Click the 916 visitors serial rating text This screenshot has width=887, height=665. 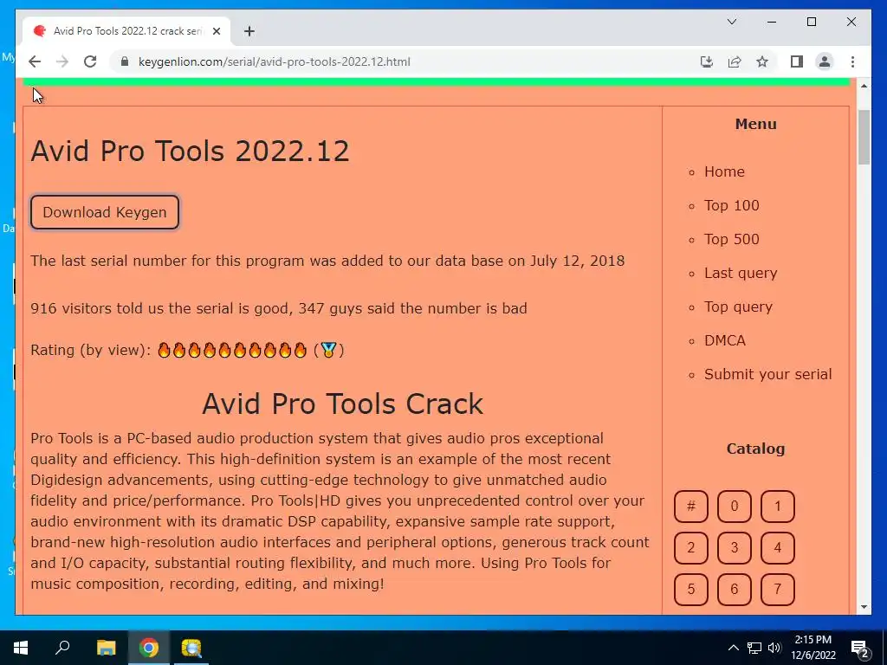pos(279,308)
